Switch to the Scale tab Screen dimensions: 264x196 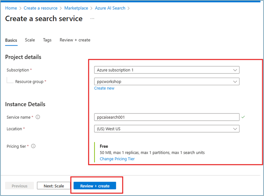click(x=30, y=40)
